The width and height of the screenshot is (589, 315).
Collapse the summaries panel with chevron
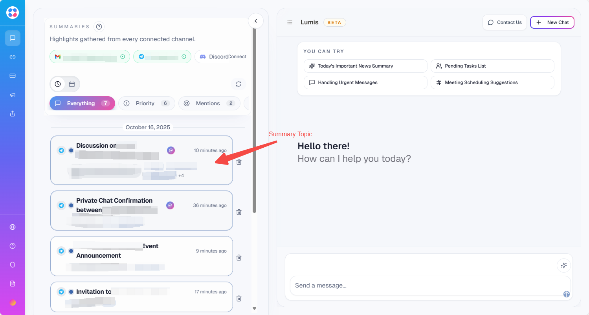256,21
